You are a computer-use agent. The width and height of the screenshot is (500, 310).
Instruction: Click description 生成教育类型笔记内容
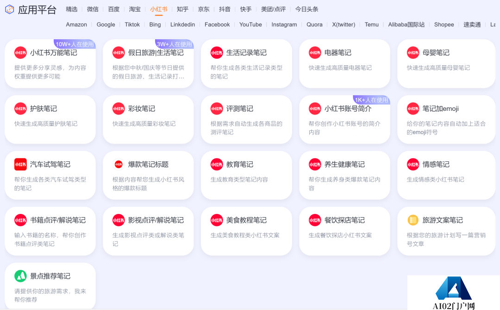[239, 180]
